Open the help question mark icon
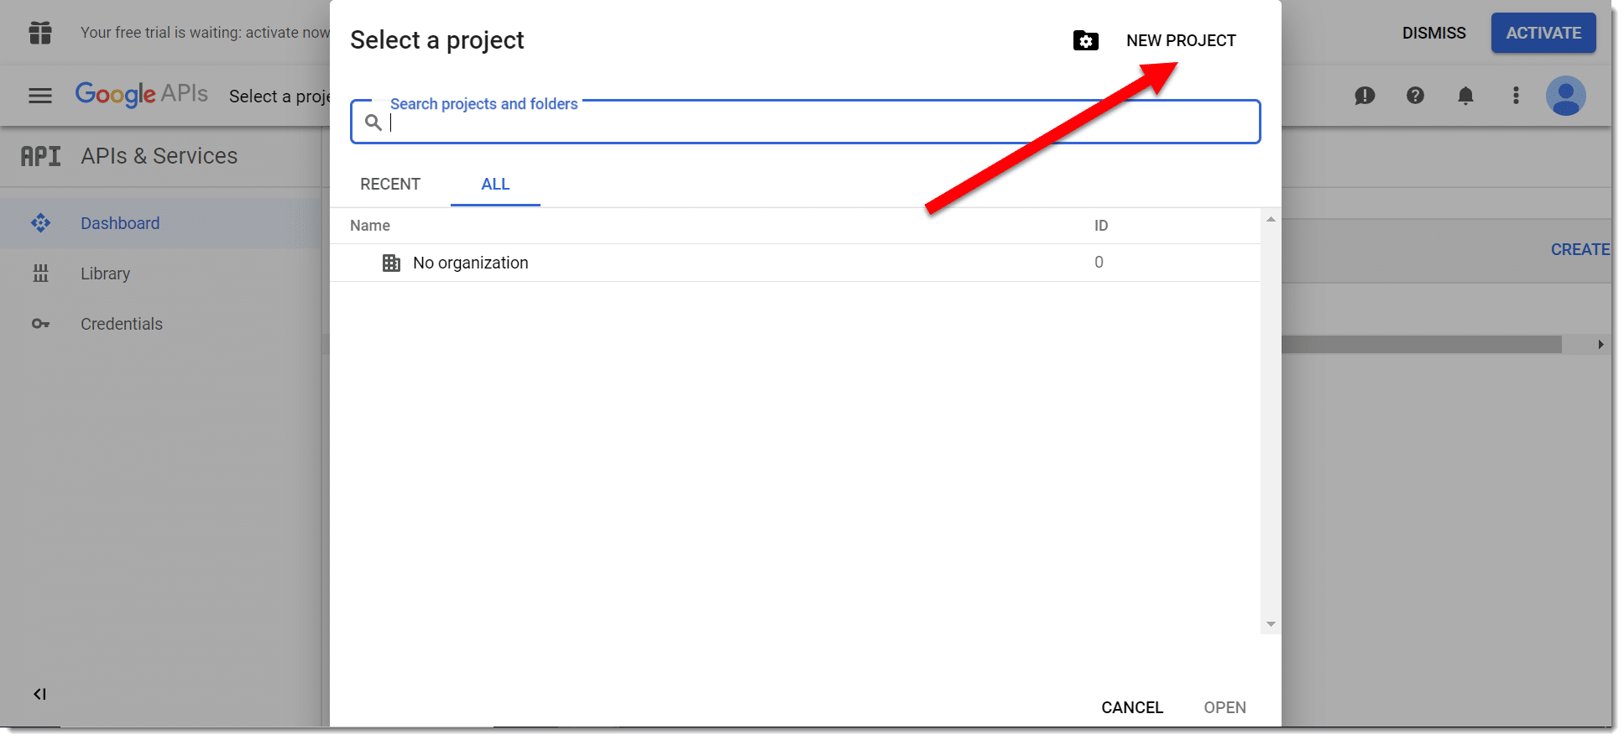Image resolution: width=1624 pixels, height=740 pixels. tap(1415, 96)
